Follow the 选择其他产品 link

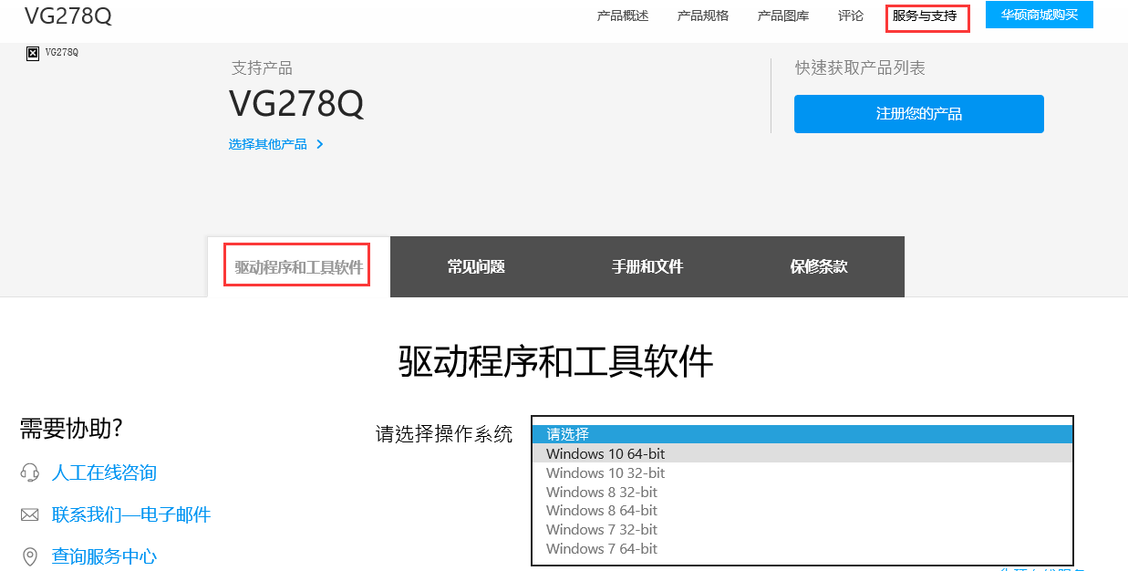pyautogui.click(x=268, y=144)
